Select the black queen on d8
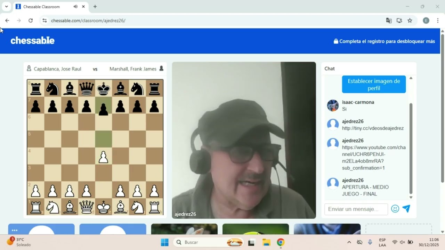 87,89
